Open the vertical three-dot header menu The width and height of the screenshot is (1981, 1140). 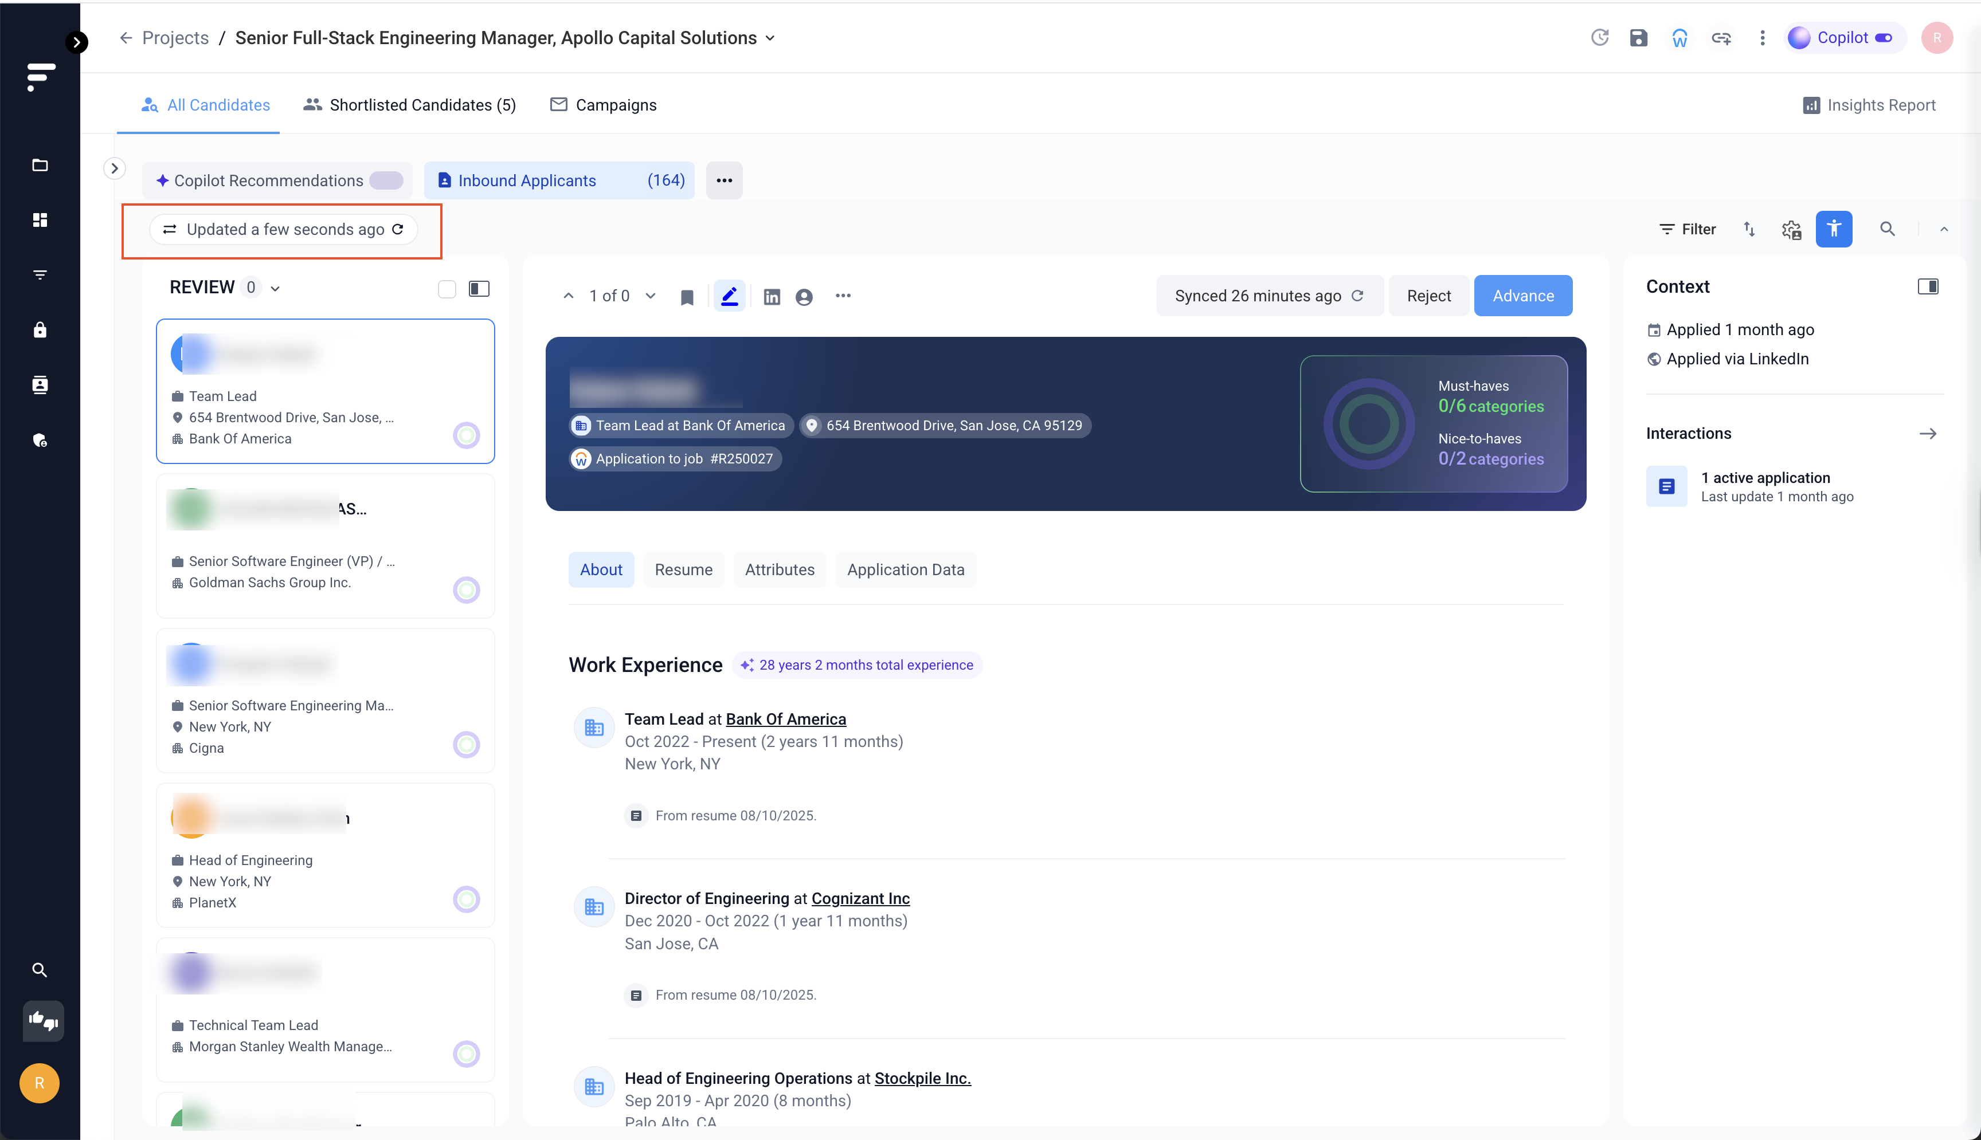pyautogui.click(x=1763, y=38)
